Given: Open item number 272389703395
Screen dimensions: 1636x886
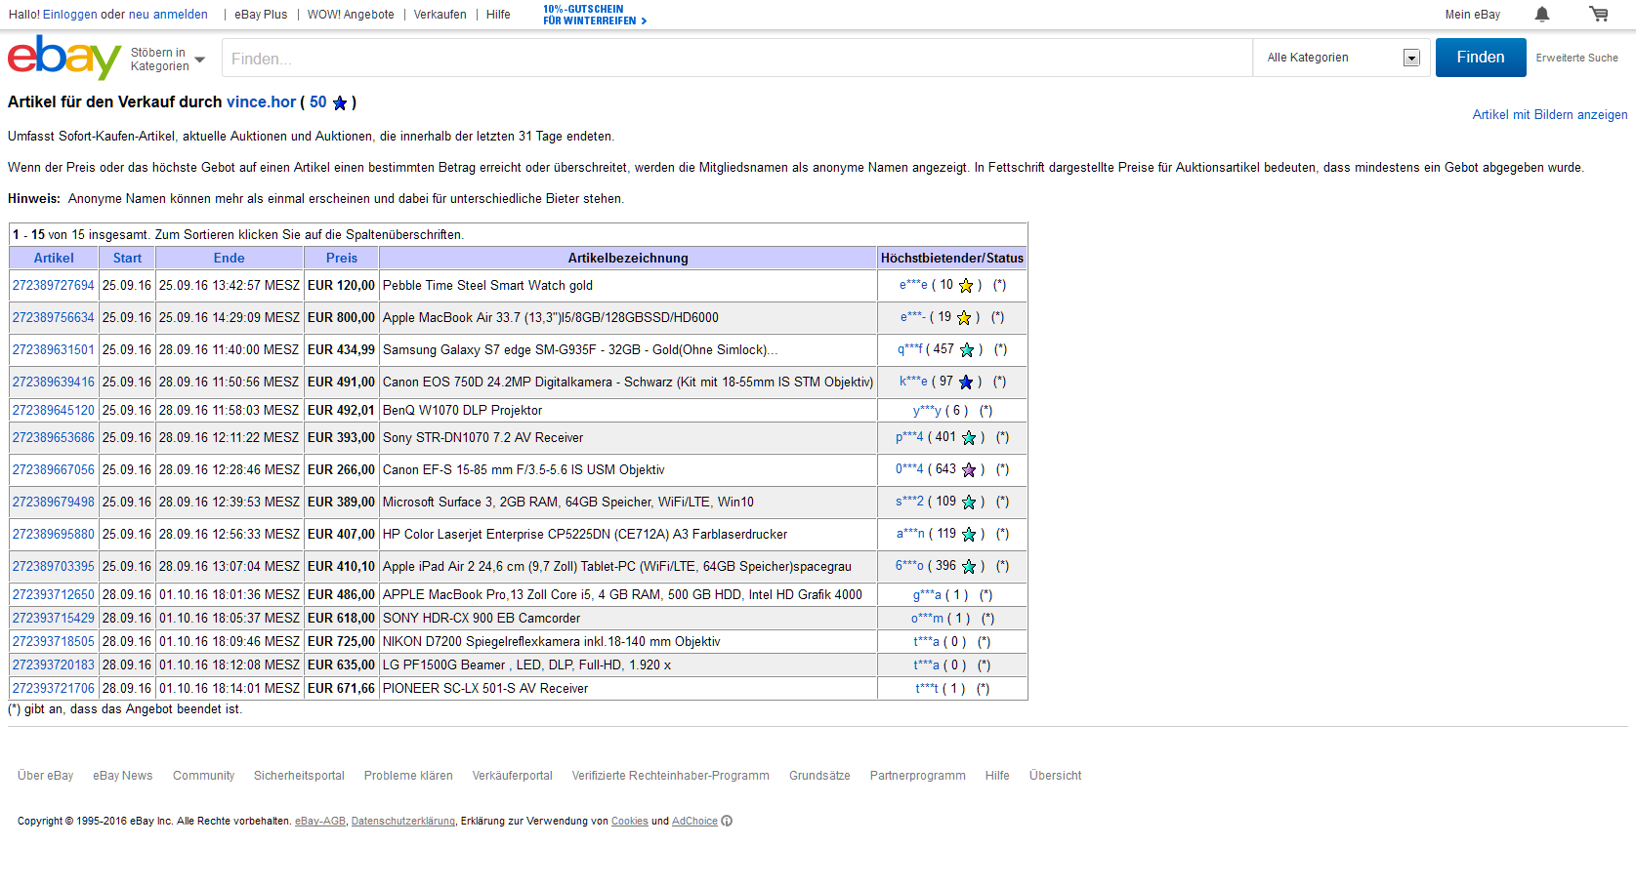Looking at the screenshot, I should point(54,567).
